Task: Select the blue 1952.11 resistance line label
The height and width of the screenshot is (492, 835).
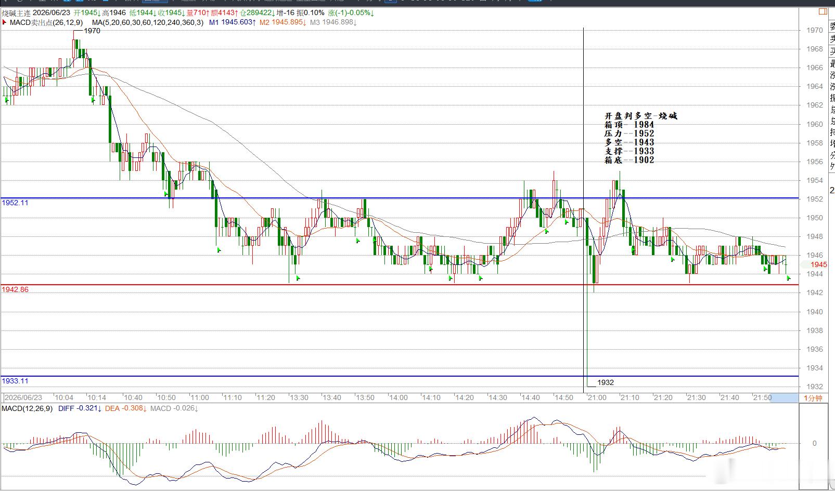Action: [x=15, y=203]
